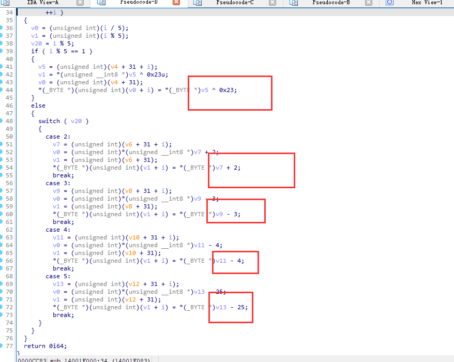This screenshot has height=362, width=454.
Task: Click 'return 0i64;' on line 77
Action: tap(45, 346)
